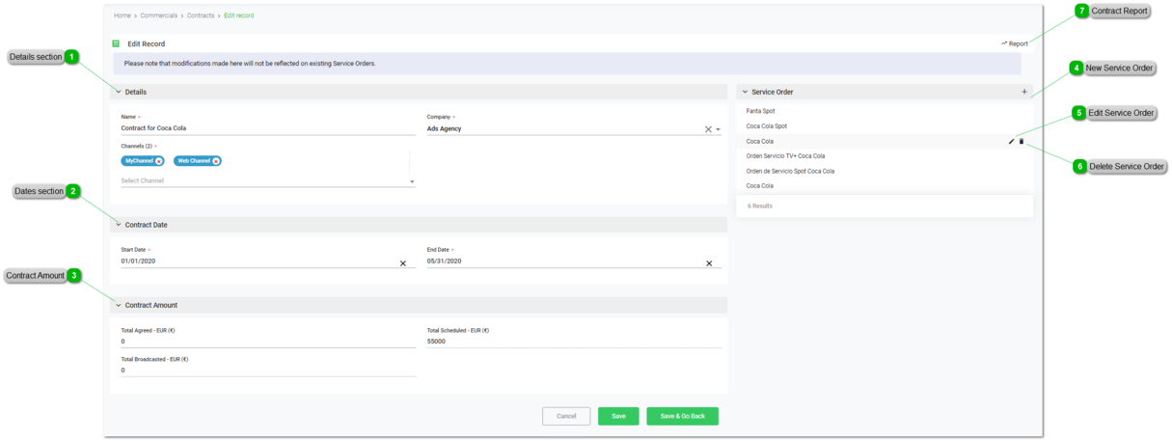Click the plus icon to add Service Order
The image size is (1172, 441).
[1023, 92]
